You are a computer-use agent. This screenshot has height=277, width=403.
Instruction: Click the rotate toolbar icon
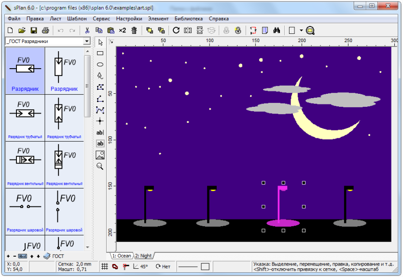pyautogui.click(x=176, y=30)
